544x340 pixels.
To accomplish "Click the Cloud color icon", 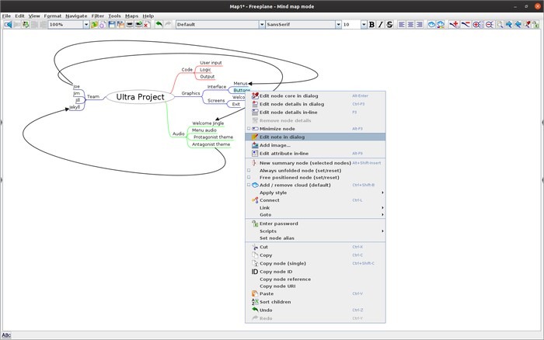I will (x=441, y=24).
